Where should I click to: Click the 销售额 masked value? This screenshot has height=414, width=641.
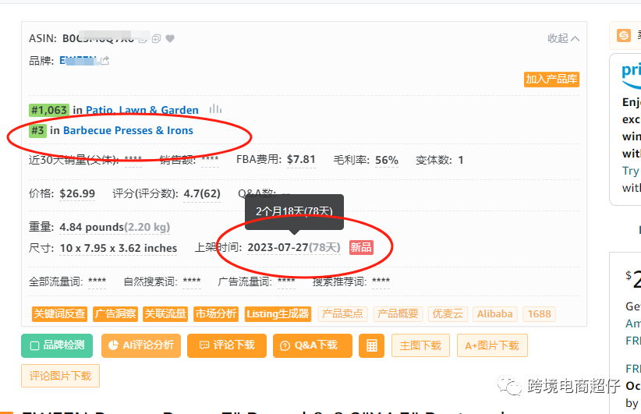coord(210,159)
